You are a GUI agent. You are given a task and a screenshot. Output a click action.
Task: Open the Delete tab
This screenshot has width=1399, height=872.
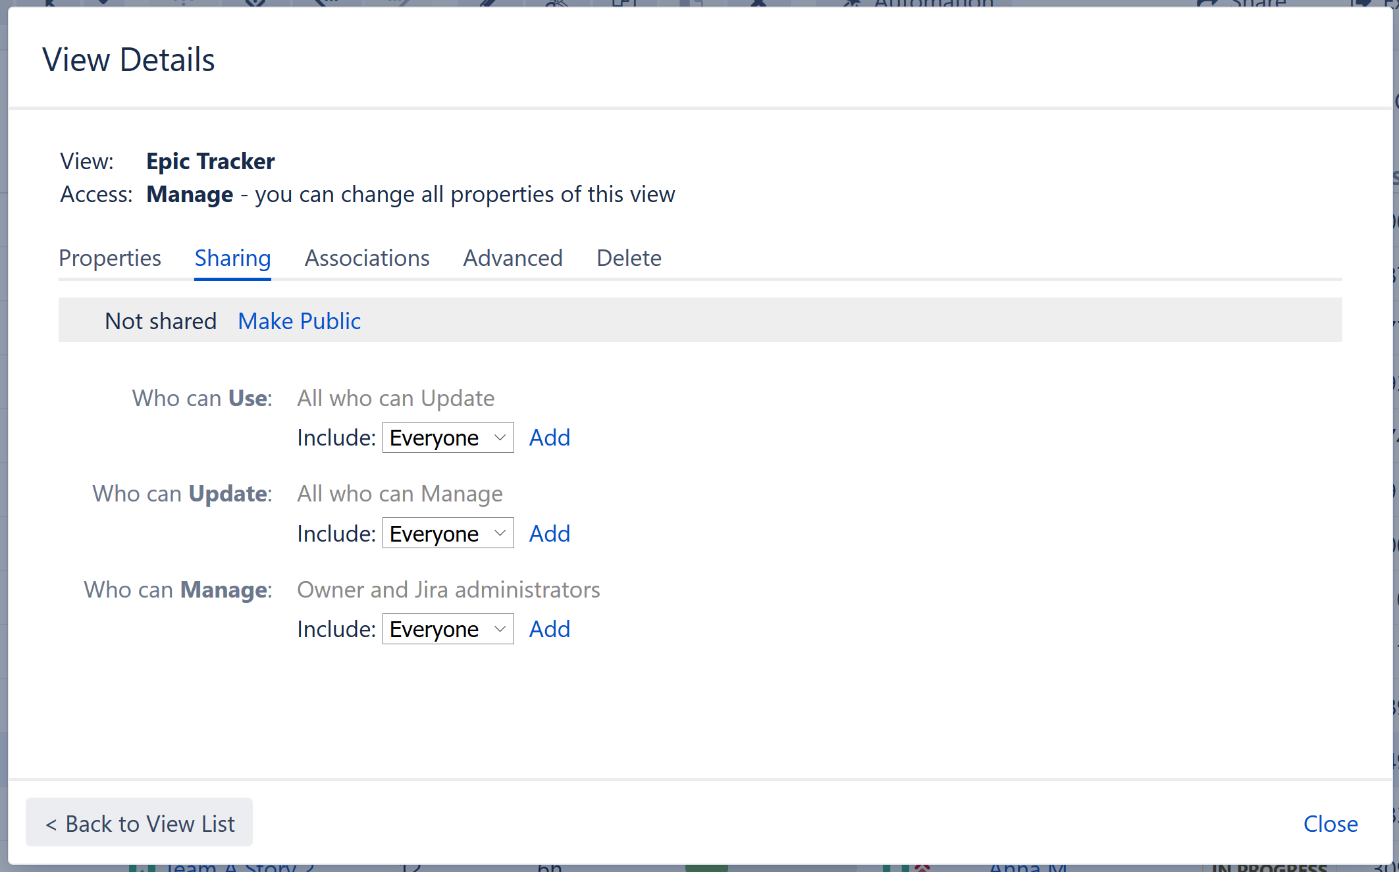[629, 258]
